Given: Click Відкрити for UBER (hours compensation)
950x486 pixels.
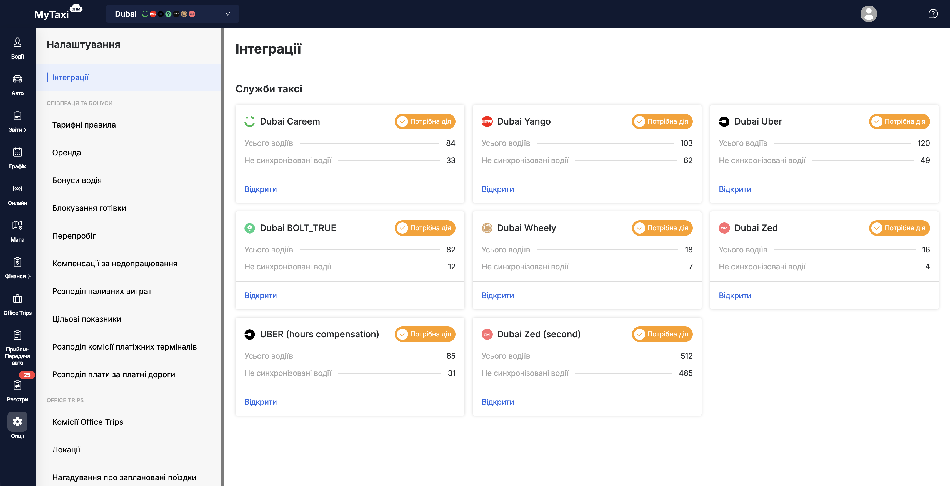Looking at the screenshot, I should (x=260, y=402).
